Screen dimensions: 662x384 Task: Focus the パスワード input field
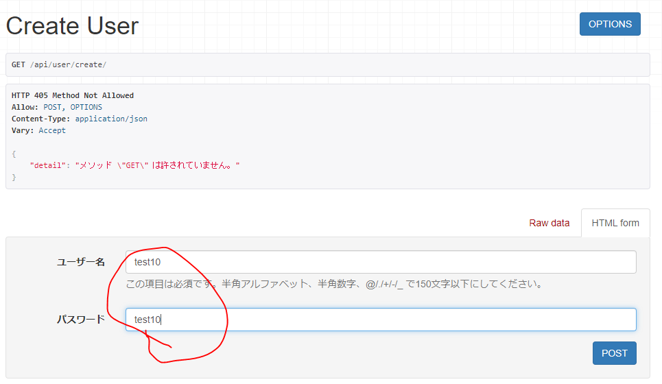381,320
